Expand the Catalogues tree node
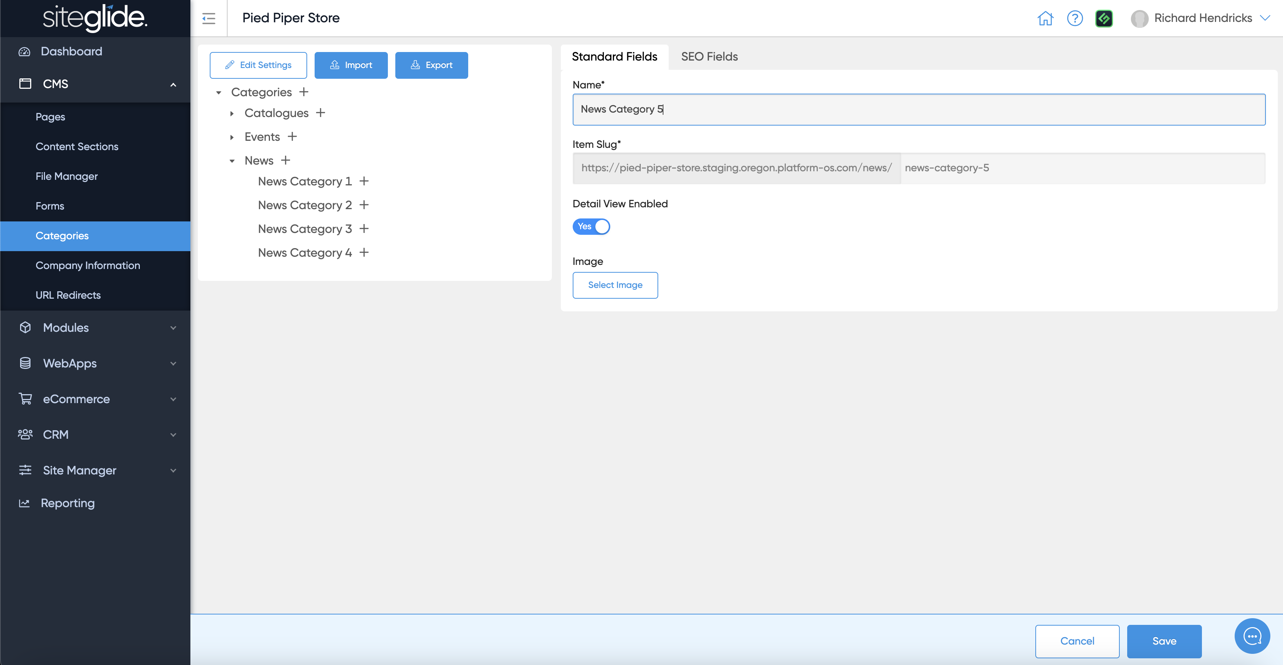Screen dimensions: 1283x665 click(x=232, y=113)
